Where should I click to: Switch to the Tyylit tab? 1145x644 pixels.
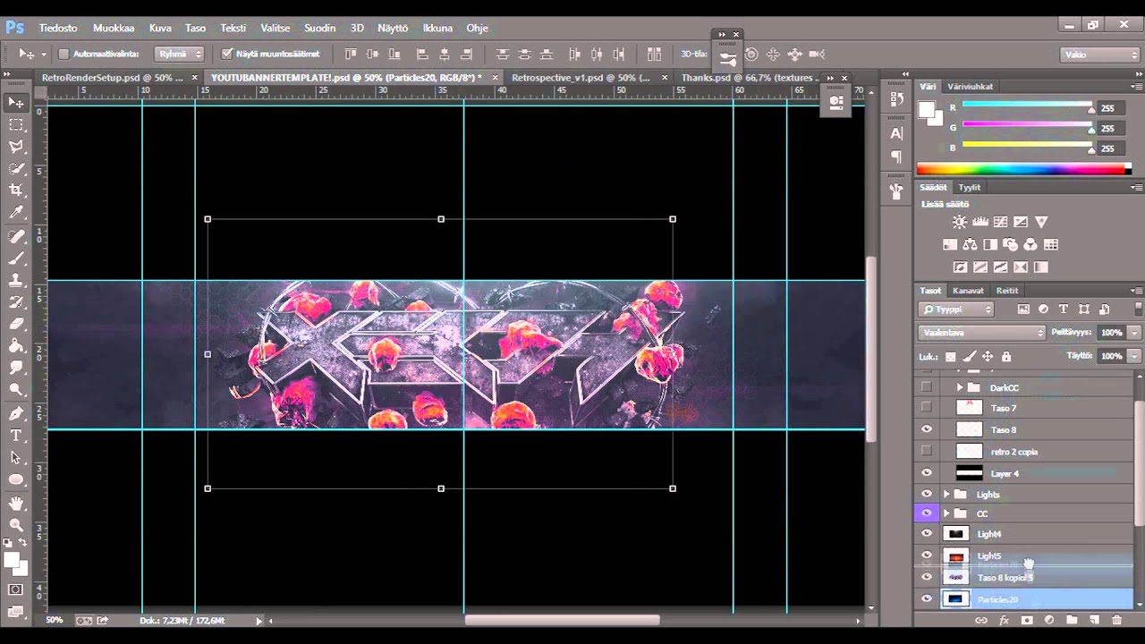click(x=970, y=188)
